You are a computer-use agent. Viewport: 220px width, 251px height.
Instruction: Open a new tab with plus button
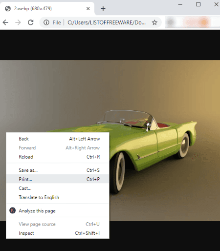pos(103,8)
